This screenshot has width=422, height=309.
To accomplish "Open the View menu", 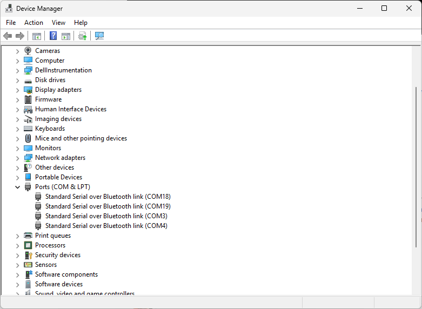I will click(x=58, y=23).
